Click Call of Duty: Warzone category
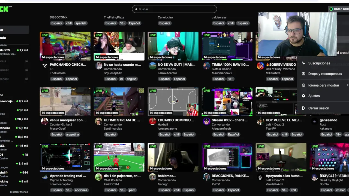The width and height of the screenshot is (349, 196). click(280, 69)
